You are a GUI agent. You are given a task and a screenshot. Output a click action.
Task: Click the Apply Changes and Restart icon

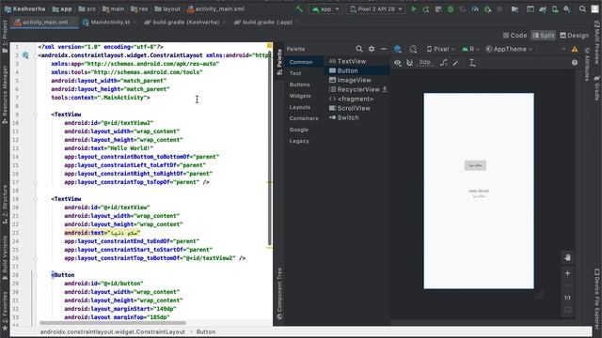(426, 8)
